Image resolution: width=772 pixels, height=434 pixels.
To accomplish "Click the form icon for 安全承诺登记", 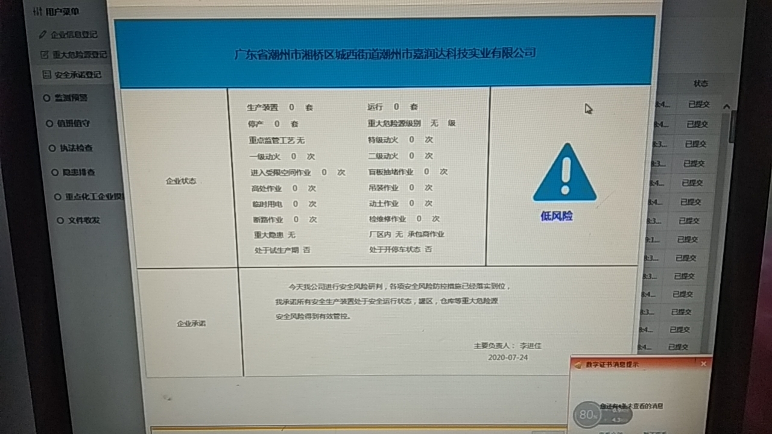I will click(x=46, y=75).
